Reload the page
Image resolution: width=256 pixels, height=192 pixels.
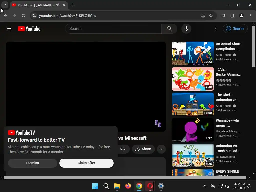[23, 16]
